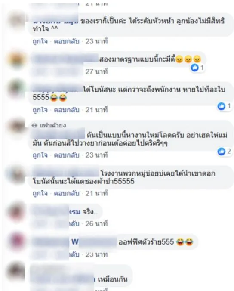Like the โรงงานพวกหมู่ข่อย comment
This screenshot has width=234, height=291.
(x=40, y=194)
